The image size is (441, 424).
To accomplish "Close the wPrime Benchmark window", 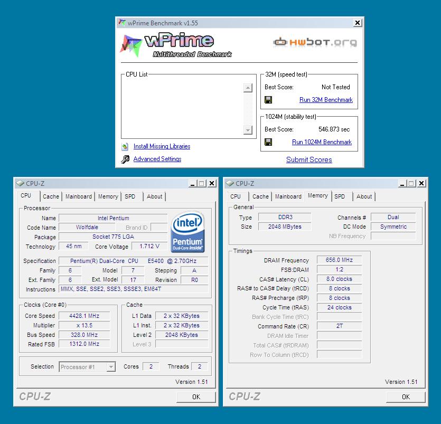I will (x=357, y=23).
